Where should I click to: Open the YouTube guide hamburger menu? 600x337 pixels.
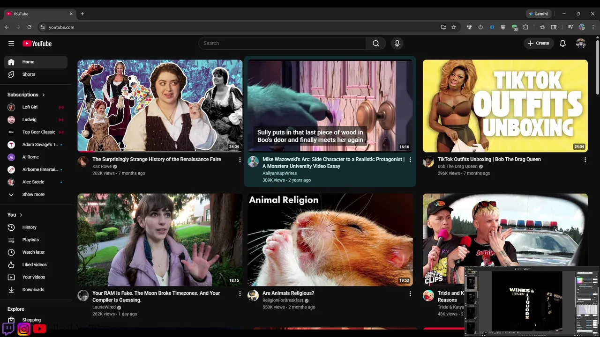tap(11, 44)
